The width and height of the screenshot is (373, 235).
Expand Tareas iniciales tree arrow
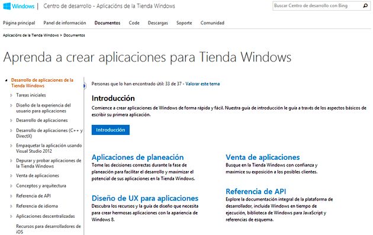pyautogui.click(x=11, y=95)
